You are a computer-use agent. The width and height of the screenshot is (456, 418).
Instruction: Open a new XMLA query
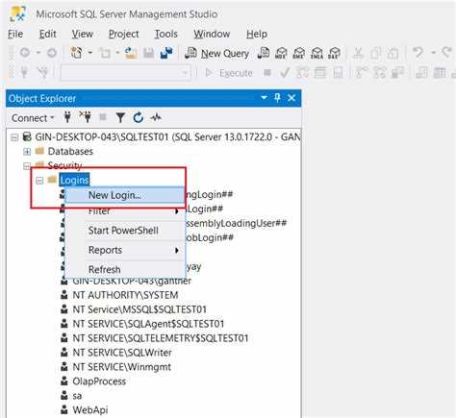click(x=317, y=53)
